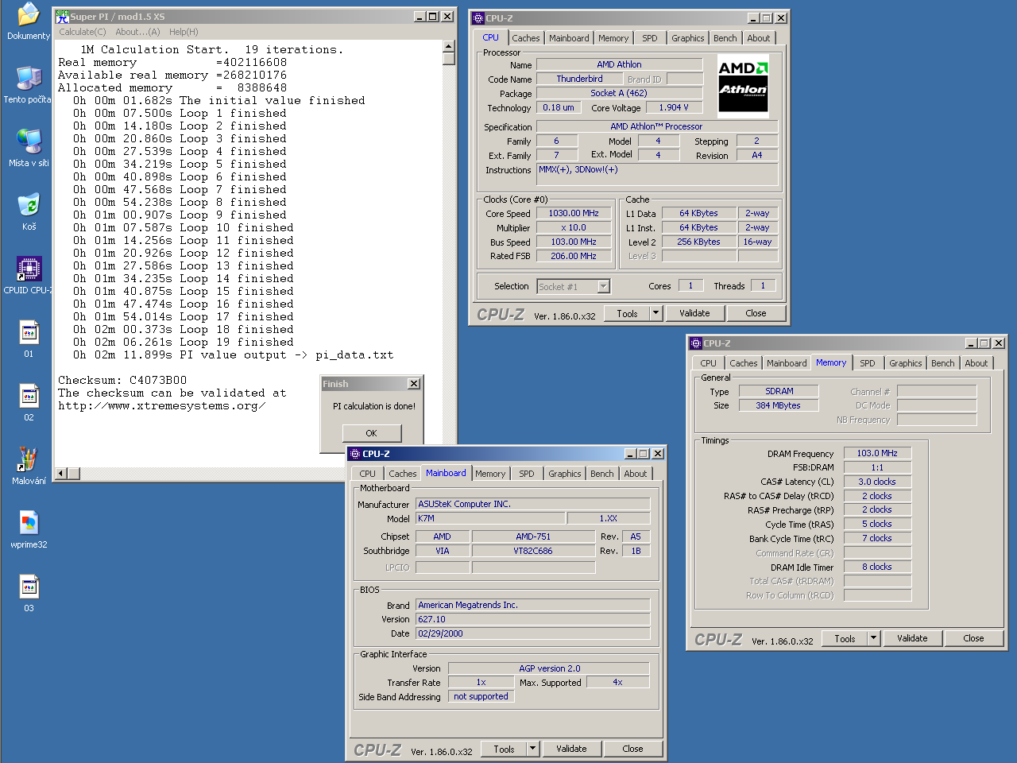Click Tools button in CPU window
1017x763 pixels.
(628, 313)
